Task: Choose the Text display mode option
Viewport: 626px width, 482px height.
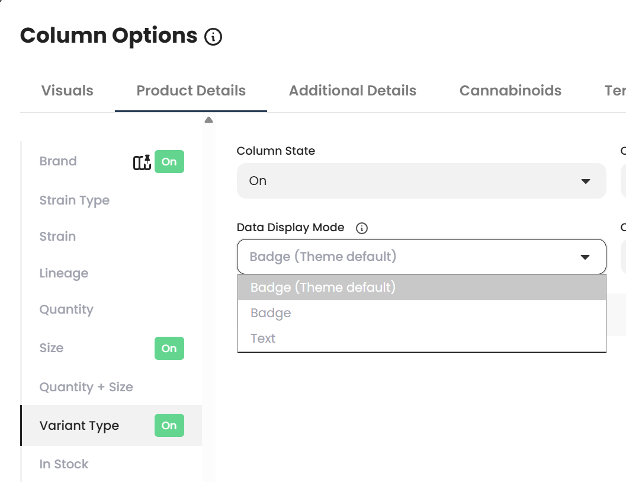Action: pos(264,339)
